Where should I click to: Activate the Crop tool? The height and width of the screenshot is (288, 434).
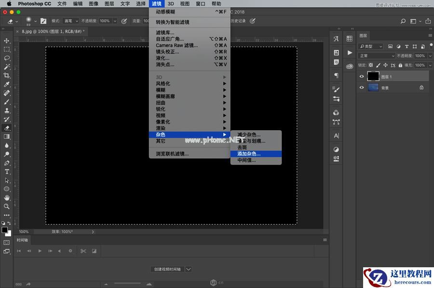7,76
